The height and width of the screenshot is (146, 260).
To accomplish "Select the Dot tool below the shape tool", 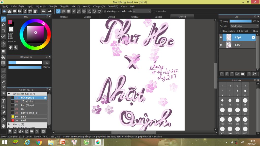I will 3,37.
